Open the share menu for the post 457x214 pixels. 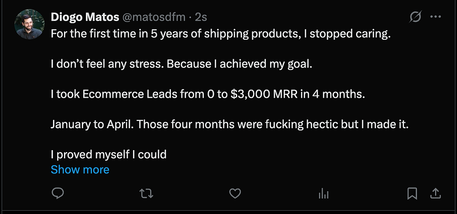(435, 193)
